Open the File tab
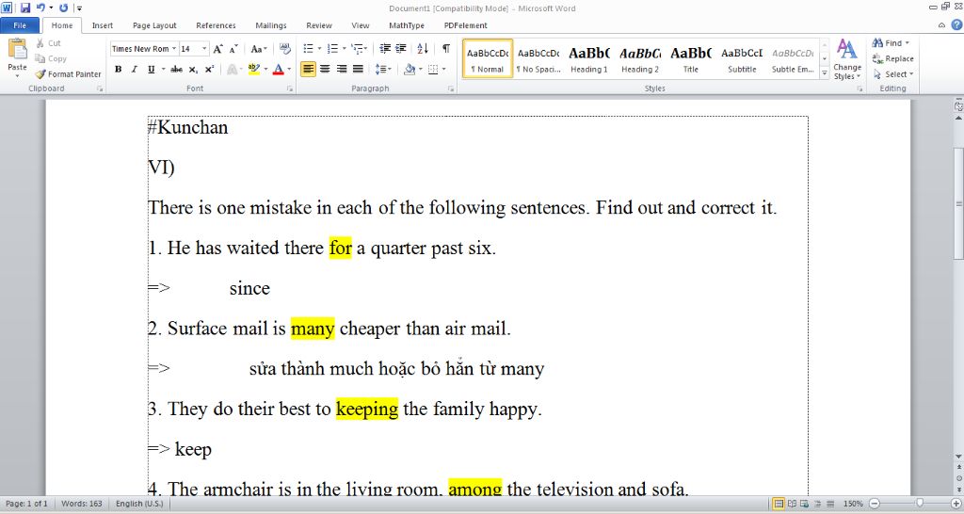The image size is (964, 514). (x=20, y=25)
